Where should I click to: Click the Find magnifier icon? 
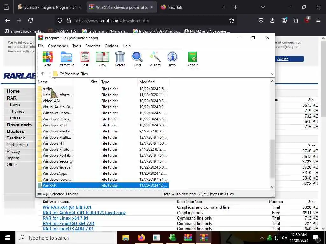coord(137,59)
